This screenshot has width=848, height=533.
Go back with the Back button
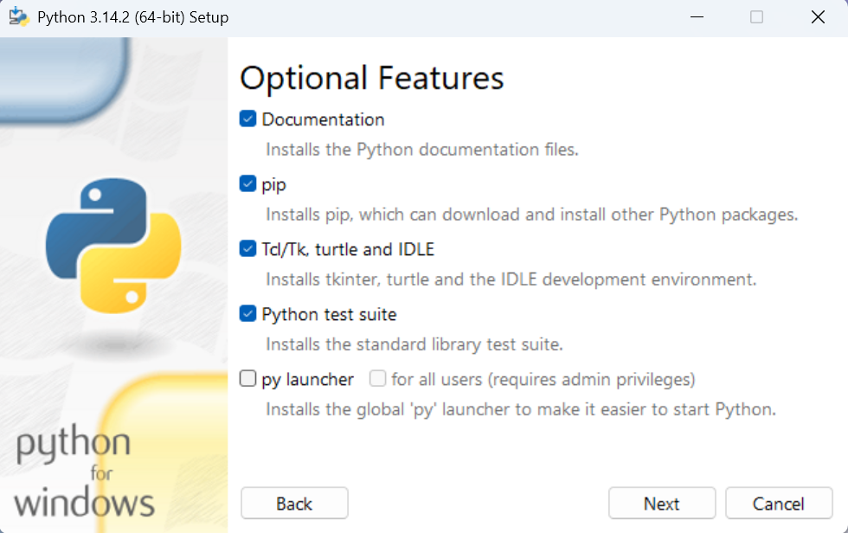pyautogui.click(x=294, y=504)
